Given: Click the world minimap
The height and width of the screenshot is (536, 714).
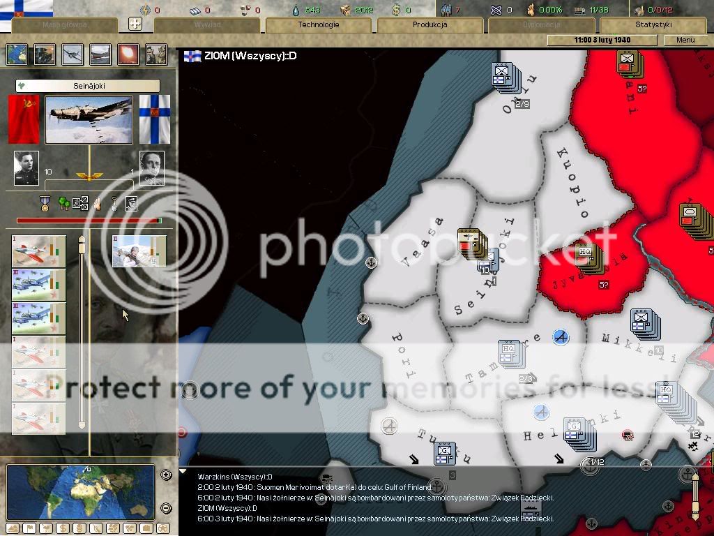Looking at the screenshot, I should [81, 492].
